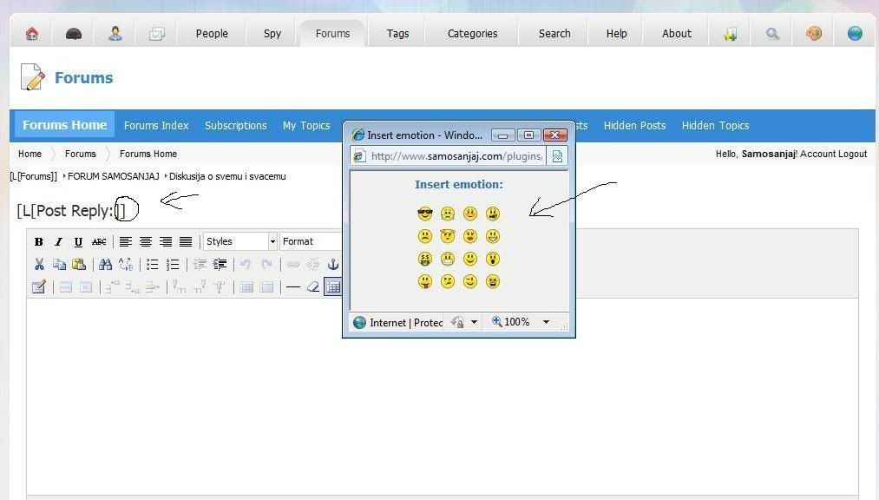Pick the tongue-out smiley emotion
Viewport: 879px width, 500px height.
coord(424,281)
